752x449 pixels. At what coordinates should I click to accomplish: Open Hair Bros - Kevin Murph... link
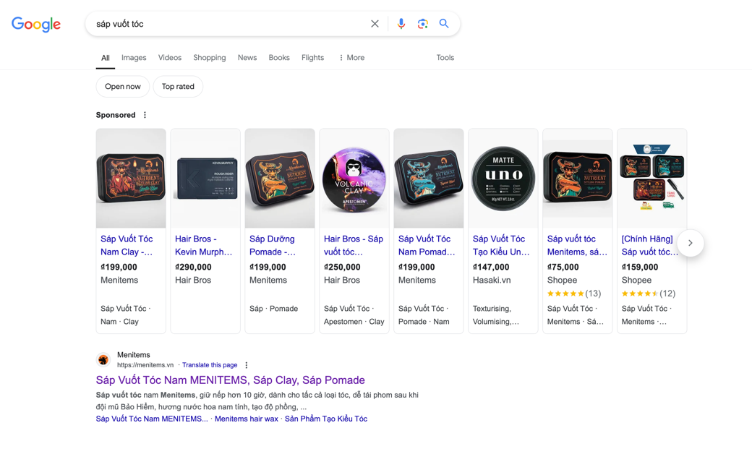pos(203,245)
